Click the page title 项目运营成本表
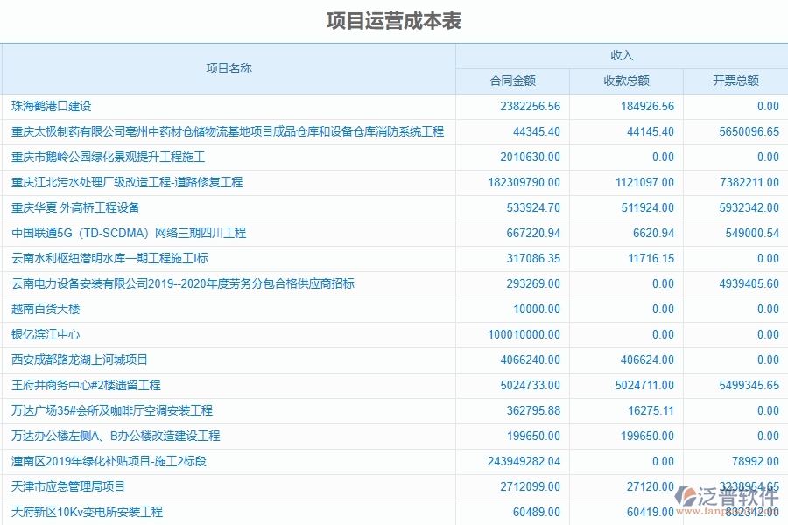The width and height of the screenshot is (788, 525). tap(394, 15)
